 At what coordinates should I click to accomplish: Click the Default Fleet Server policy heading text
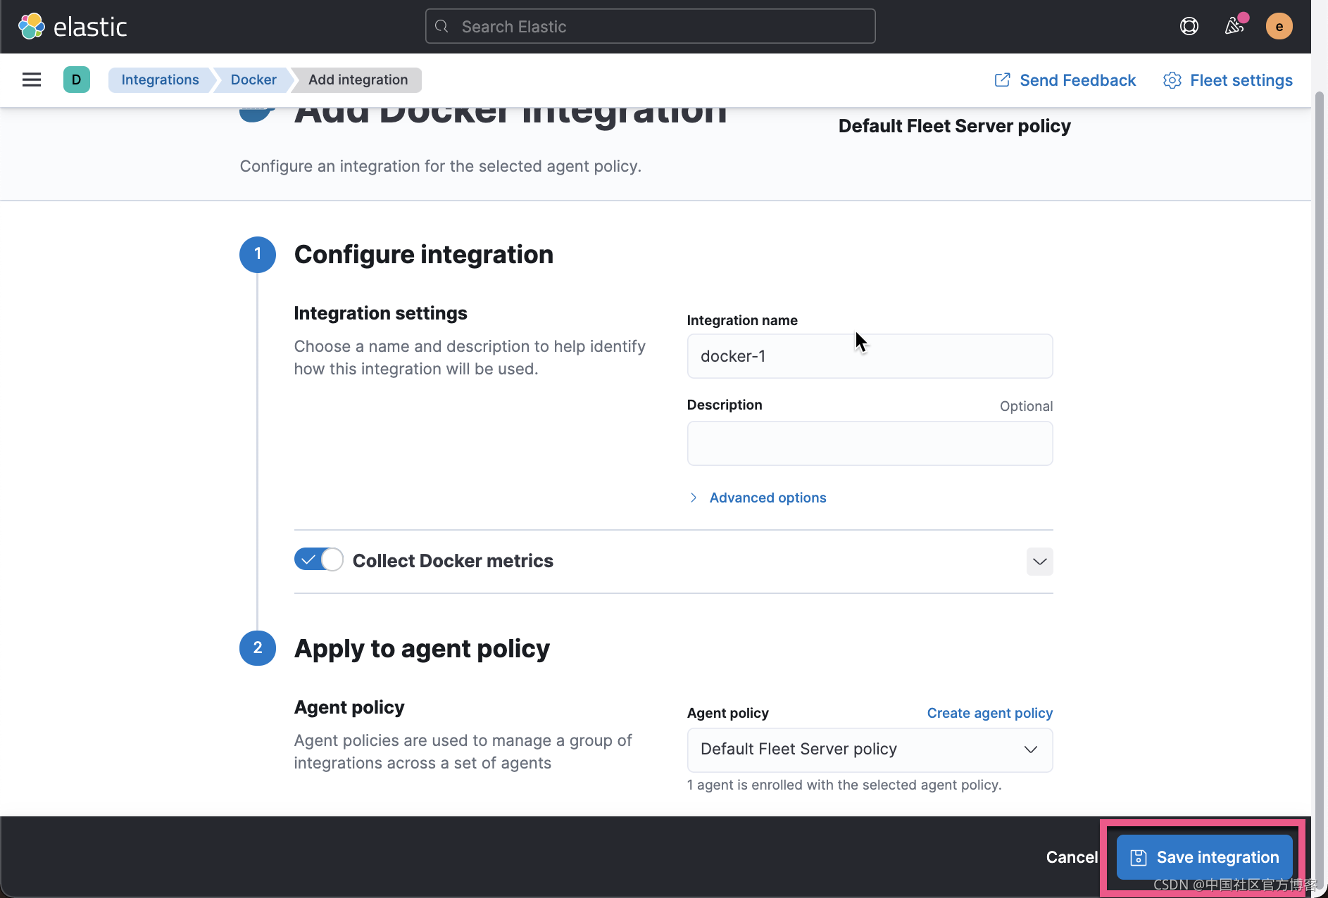click(x=955, y=126)
